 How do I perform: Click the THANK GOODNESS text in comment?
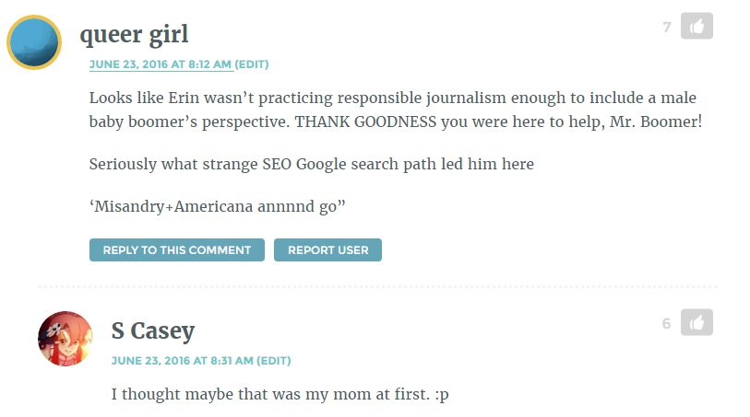pos(365,122)
